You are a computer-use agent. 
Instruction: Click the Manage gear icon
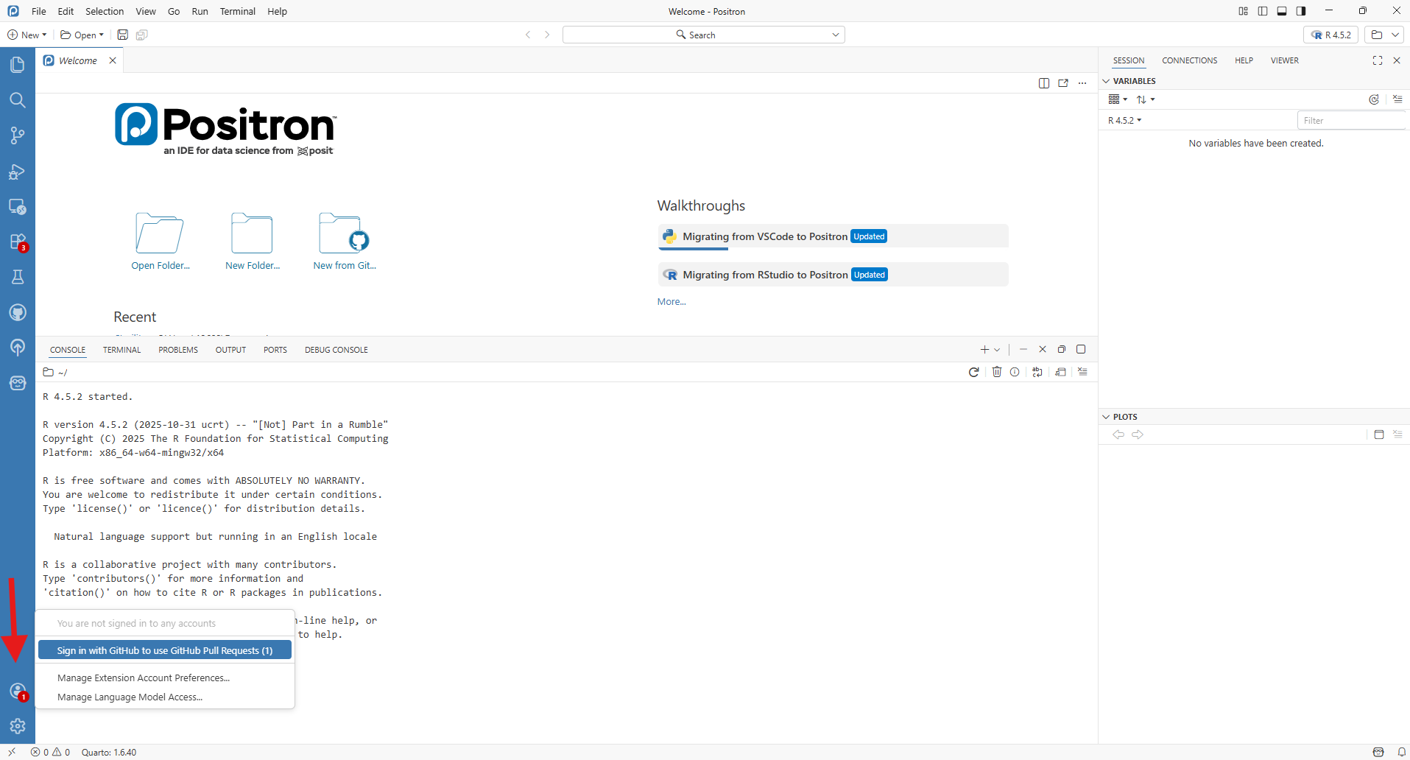pyautogui.click(x=18, y=726)
